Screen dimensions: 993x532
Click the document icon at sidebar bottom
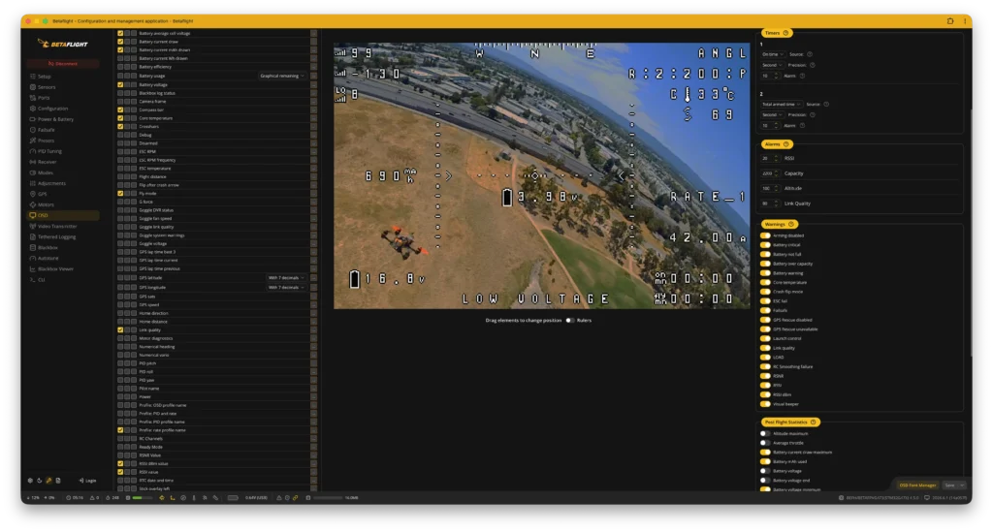click(57, 480)
